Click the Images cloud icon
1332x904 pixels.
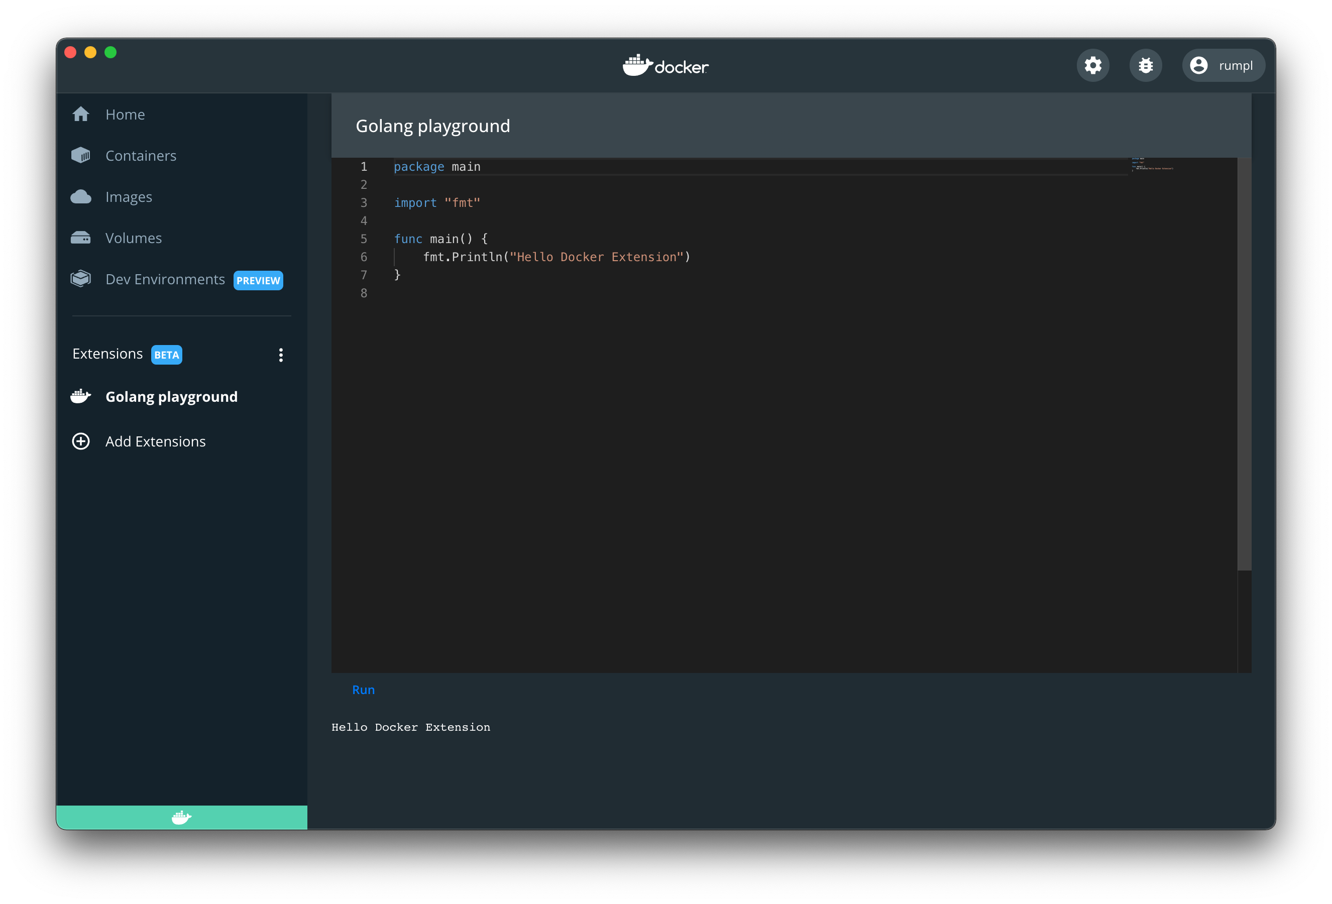pyautogui.click(x=81, y=197)
